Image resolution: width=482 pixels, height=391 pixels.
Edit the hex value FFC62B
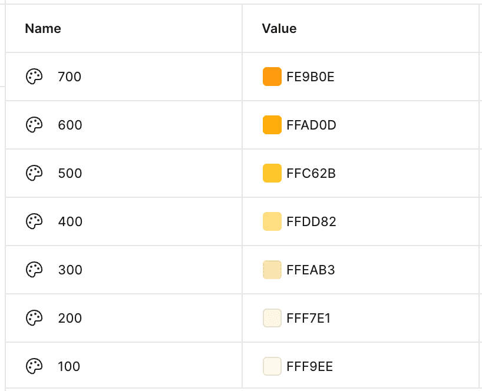[311, 173]
